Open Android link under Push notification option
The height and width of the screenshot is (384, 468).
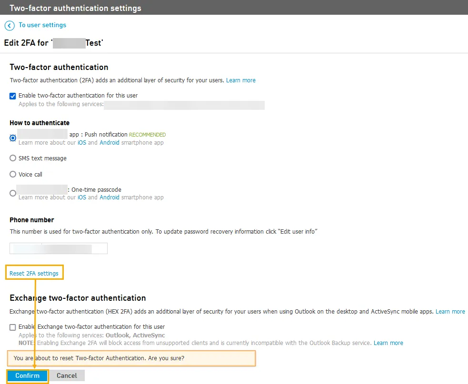pyautogui.click(x=109, y=143)
